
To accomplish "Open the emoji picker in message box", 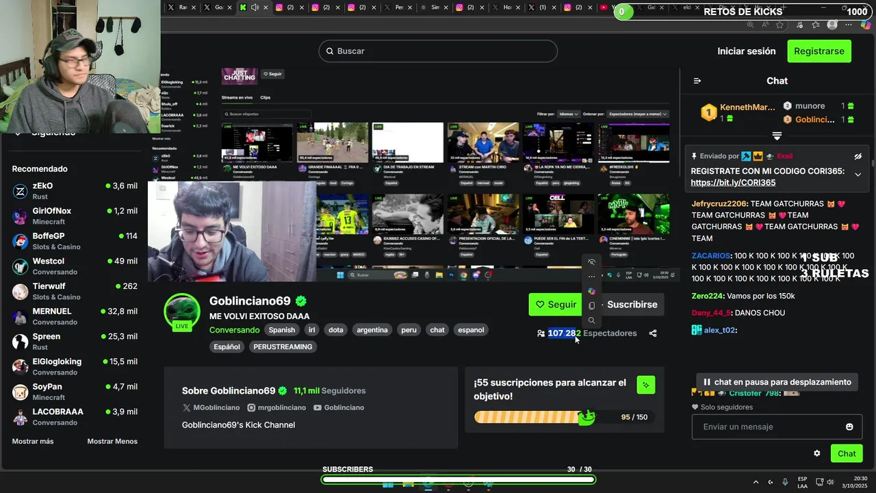I will coord(849,427).
